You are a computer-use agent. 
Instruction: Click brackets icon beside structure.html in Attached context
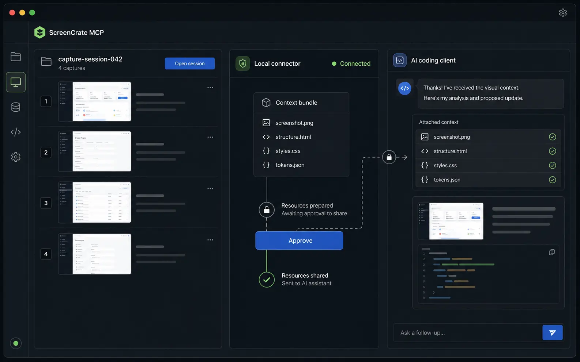point(425,151)
